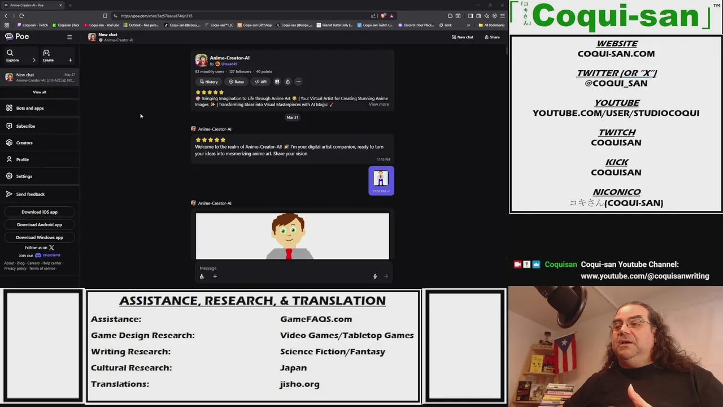Click the send message arrow icon

[x=386, y=276]
